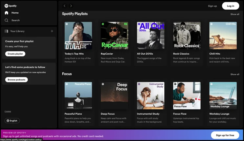244x141 pixels.
Task: Open the Deep Focus playlist cover
Action: (x=114, y=96)
